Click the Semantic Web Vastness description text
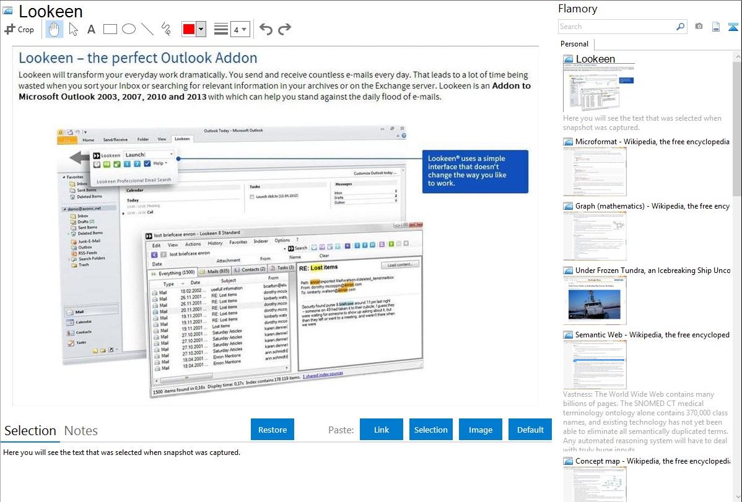This screenshot has width=742, height=502. (646, 422)
